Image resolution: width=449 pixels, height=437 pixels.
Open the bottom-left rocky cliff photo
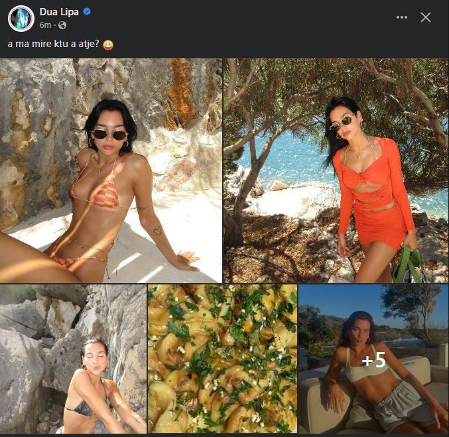pyautogui.click(x=73, y=359)
